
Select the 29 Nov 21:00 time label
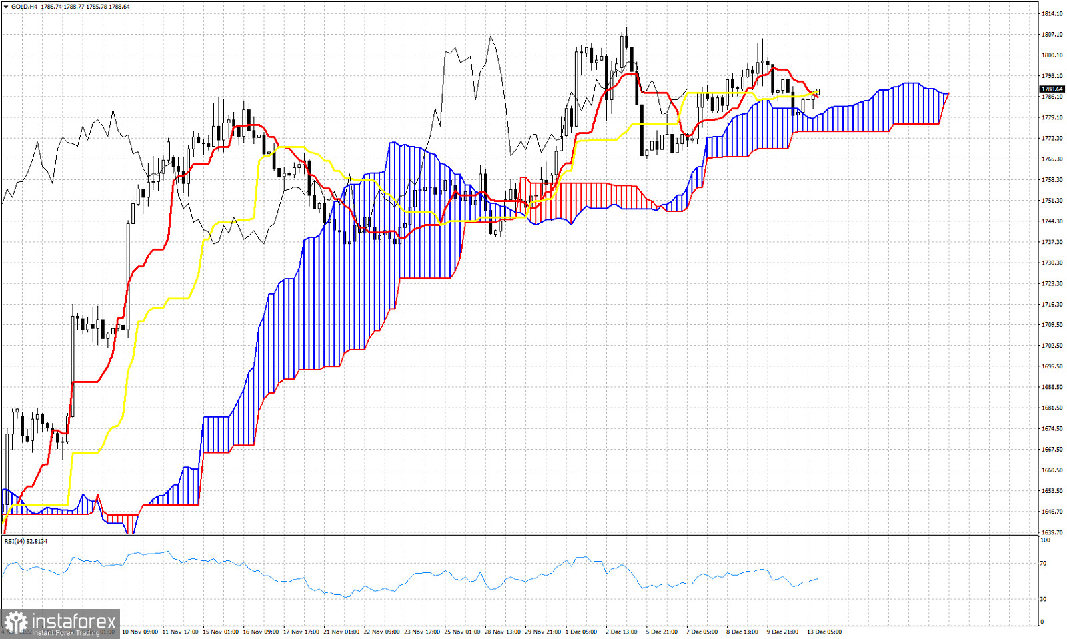(x=543, y=632)
